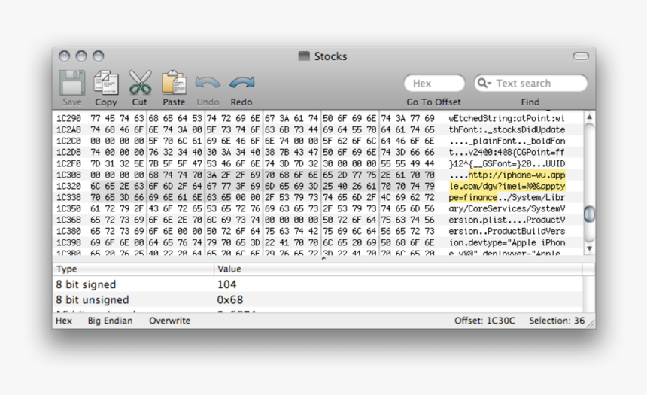Click ASCII text wEtchedString:atPoint:wi
The width and height of the screenshot is (647, 395).
pyautogui.click(x=507, y=118)
